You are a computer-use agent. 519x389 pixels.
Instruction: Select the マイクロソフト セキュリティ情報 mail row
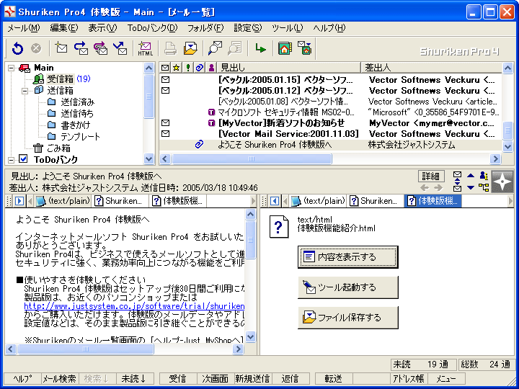330,112
